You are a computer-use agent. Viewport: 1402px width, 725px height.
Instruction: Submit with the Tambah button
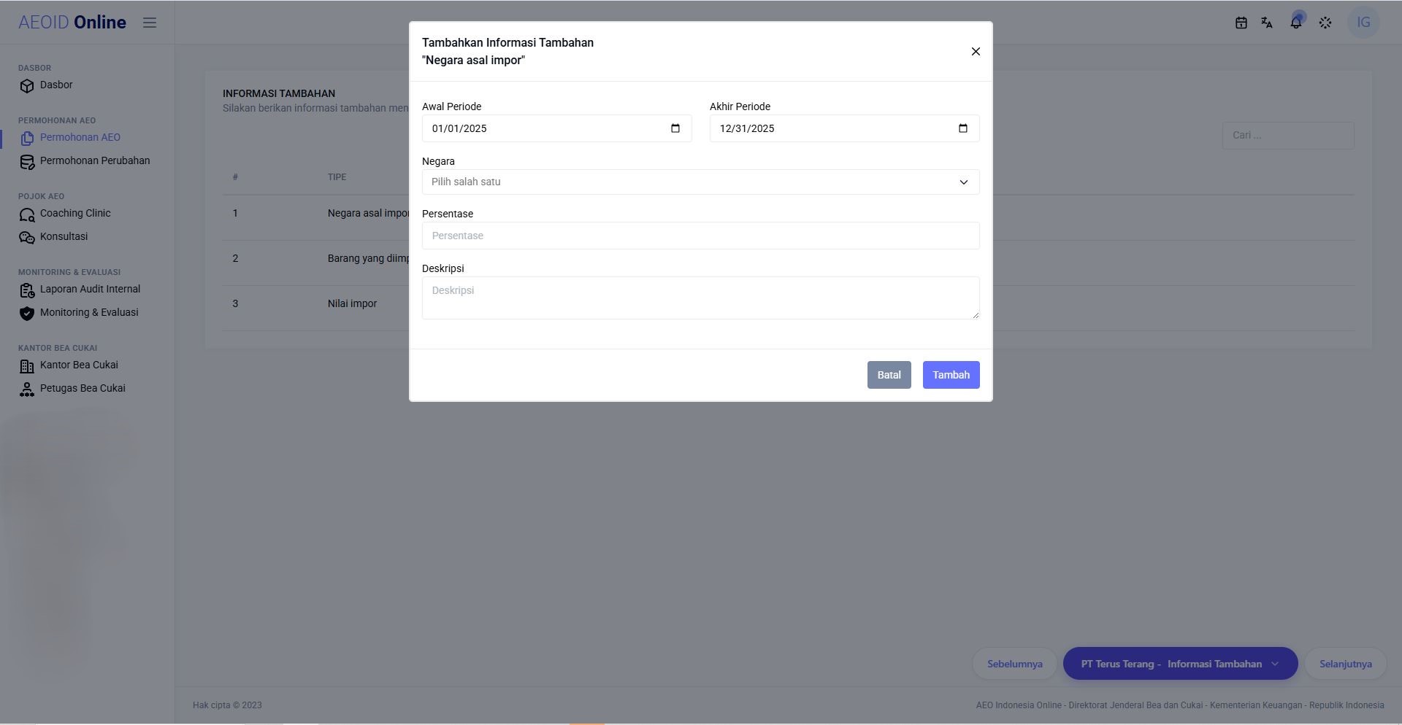click(x=951, y=375)
